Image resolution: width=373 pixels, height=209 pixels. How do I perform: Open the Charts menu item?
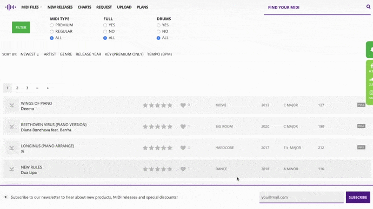pyautogui.click(x=84, y=7)
